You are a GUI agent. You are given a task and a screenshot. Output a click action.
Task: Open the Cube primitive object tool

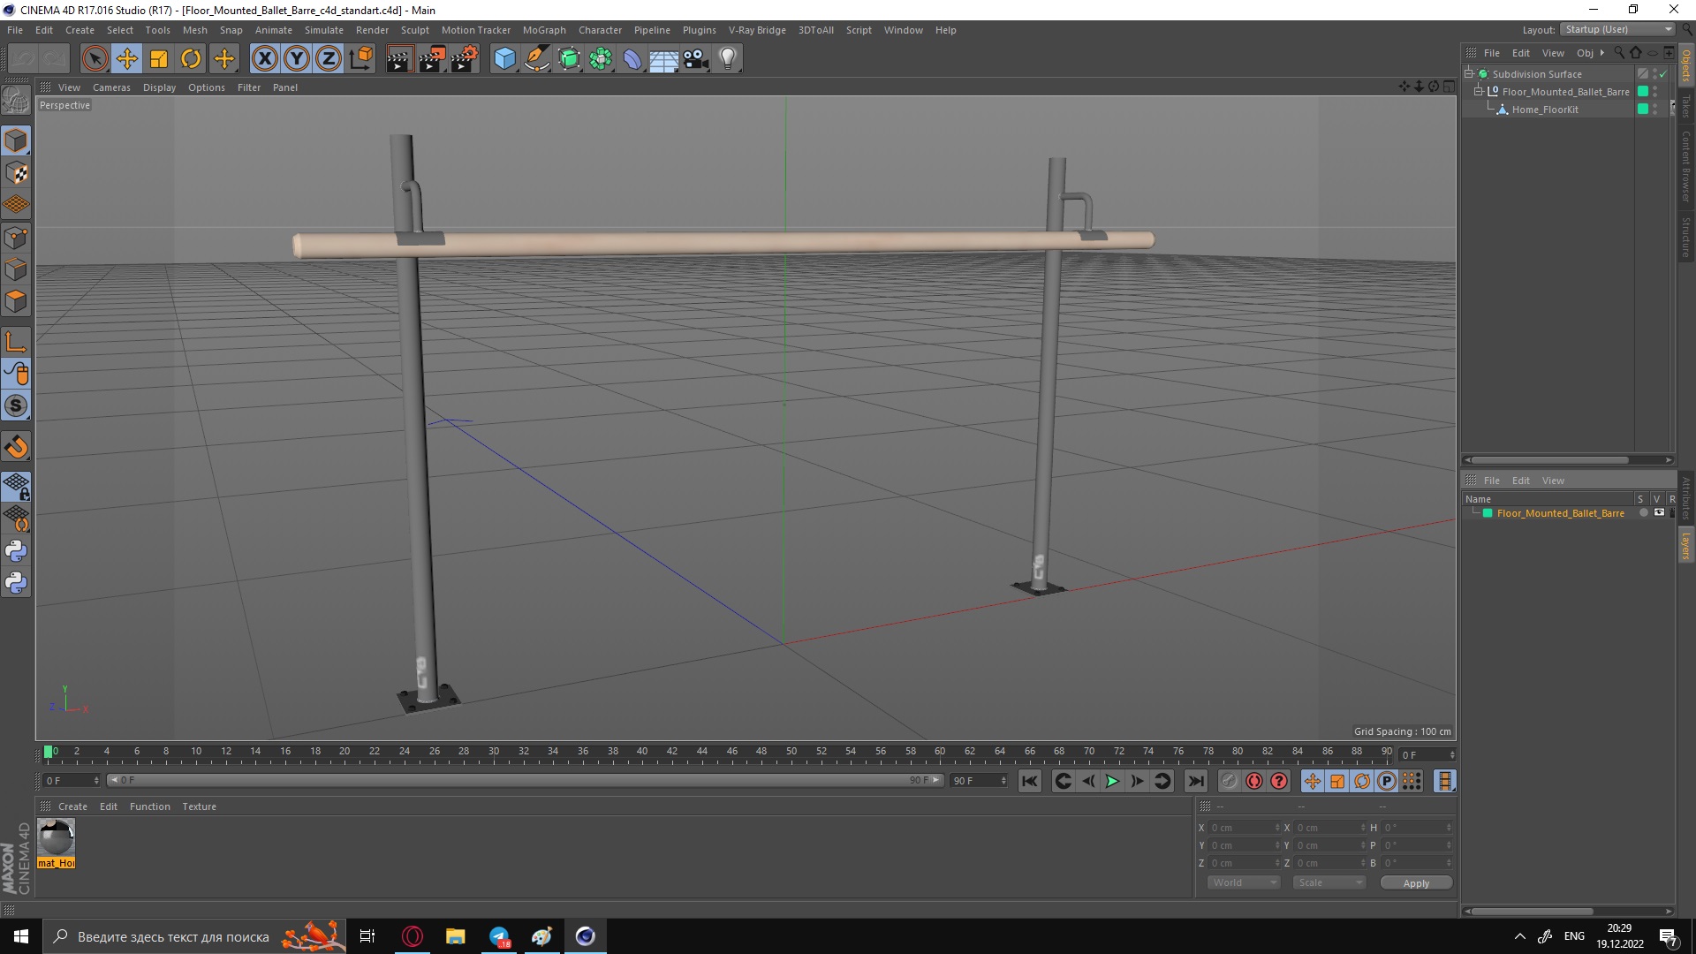[504, 59]
